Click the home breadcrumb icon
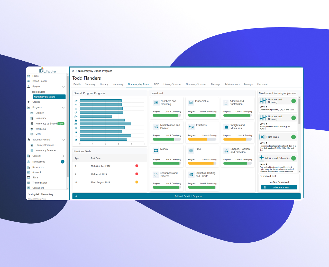 click(x=73, y=71)
